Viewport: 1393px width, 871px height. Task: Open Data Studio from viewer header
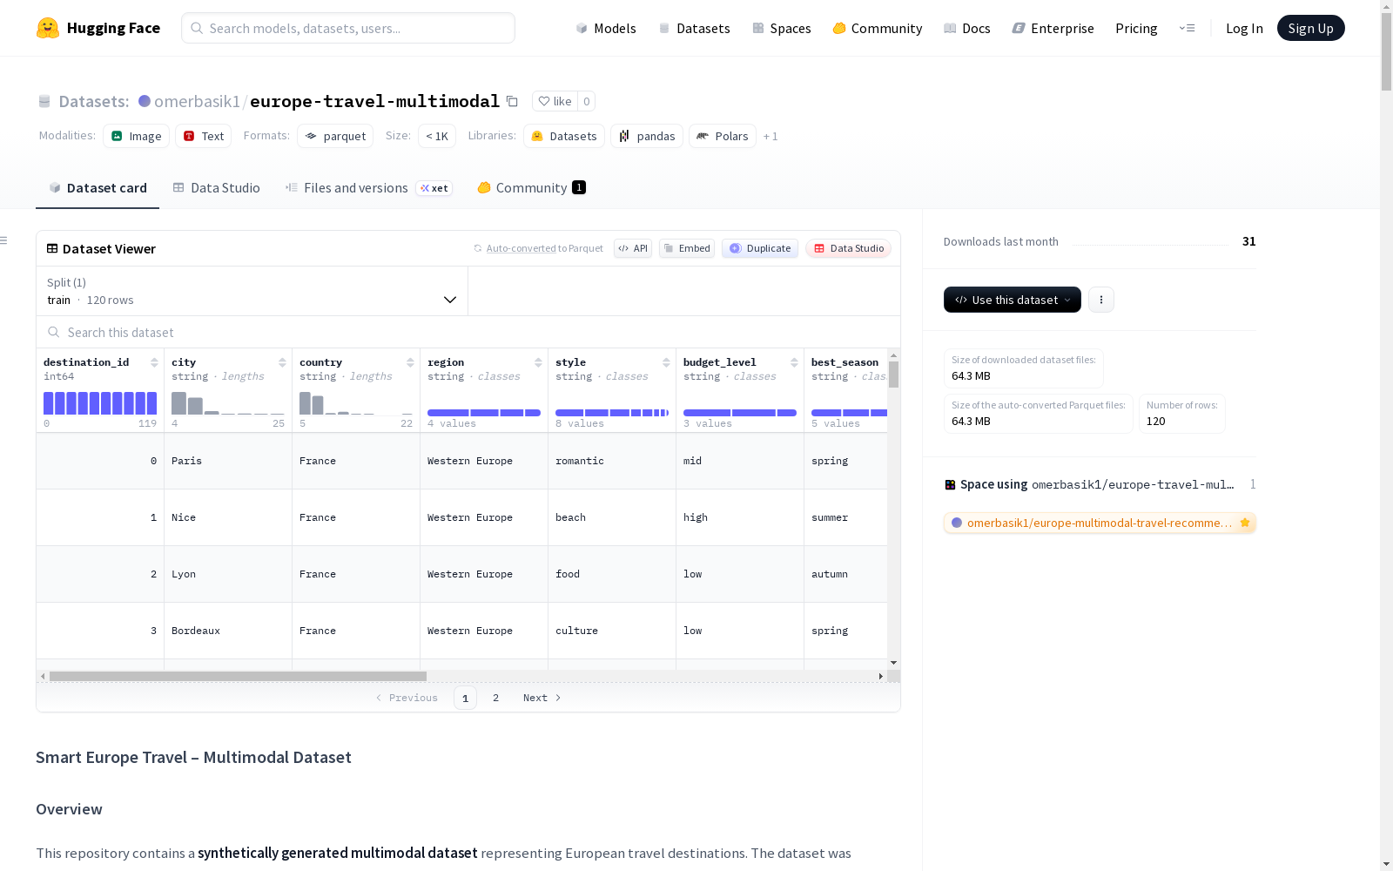click(x=848, y=248)
